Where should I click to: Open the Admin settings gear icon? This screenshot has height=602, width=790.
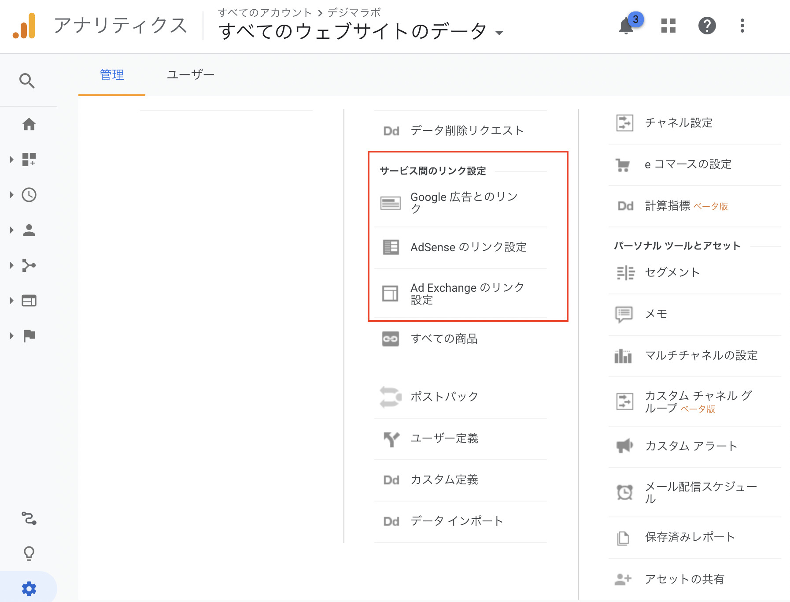(x=30, y=588)
